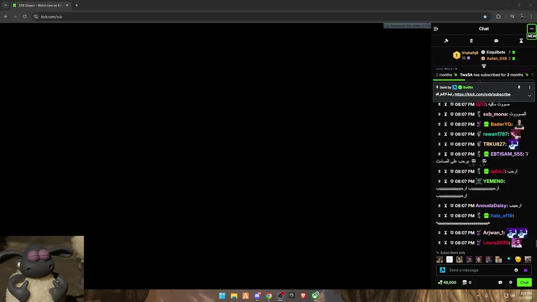
Task: Open username TRKU827 in chat
Action: tap(494, 144)
